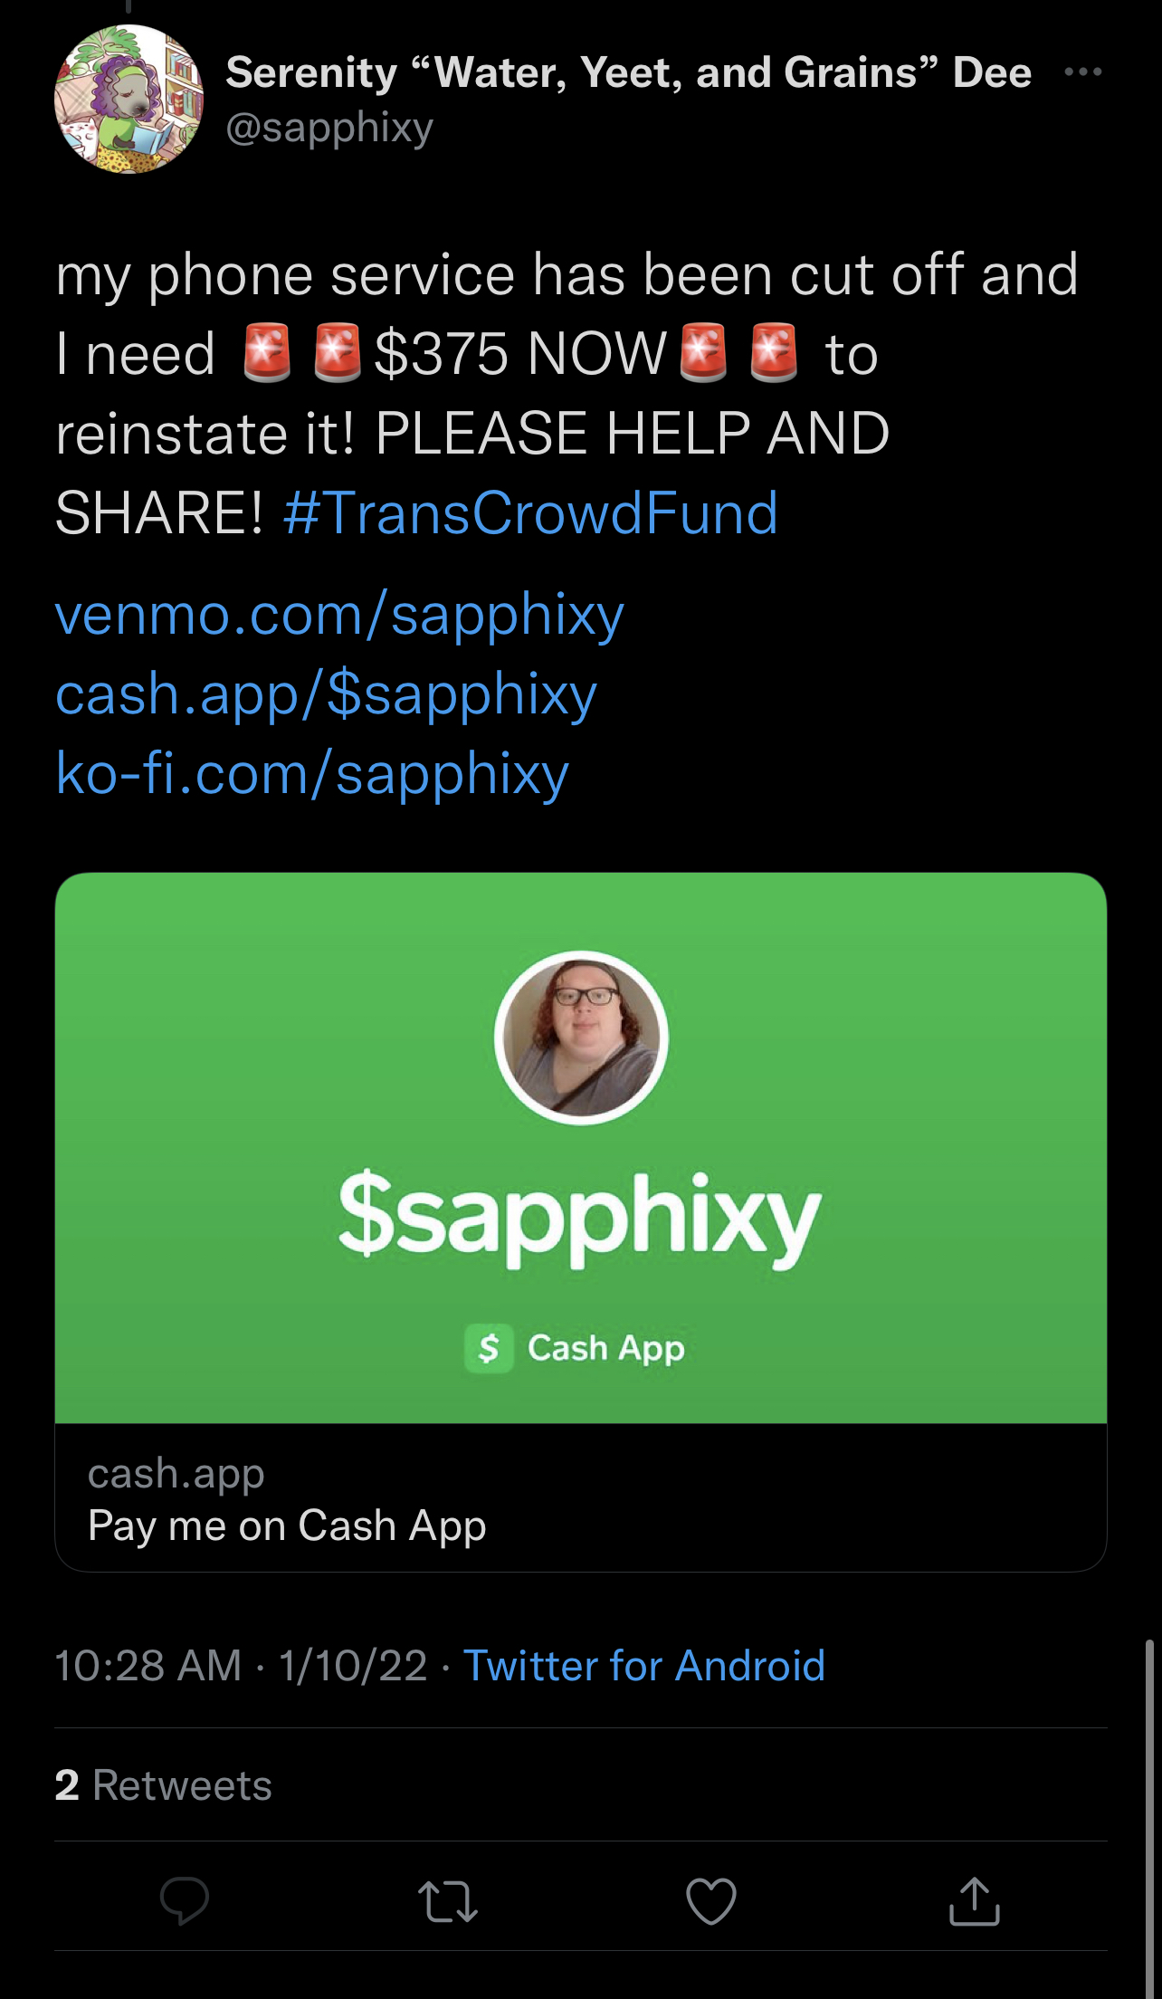Open the share tweet icon
Image resolution: width=1162 pixels, height=1999 pixels.
point(974,1899)
